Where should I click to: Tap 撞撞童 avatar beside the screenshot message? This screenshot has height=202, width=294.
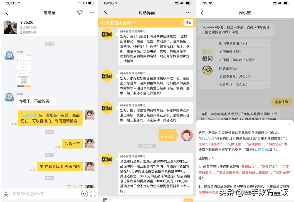9,55
